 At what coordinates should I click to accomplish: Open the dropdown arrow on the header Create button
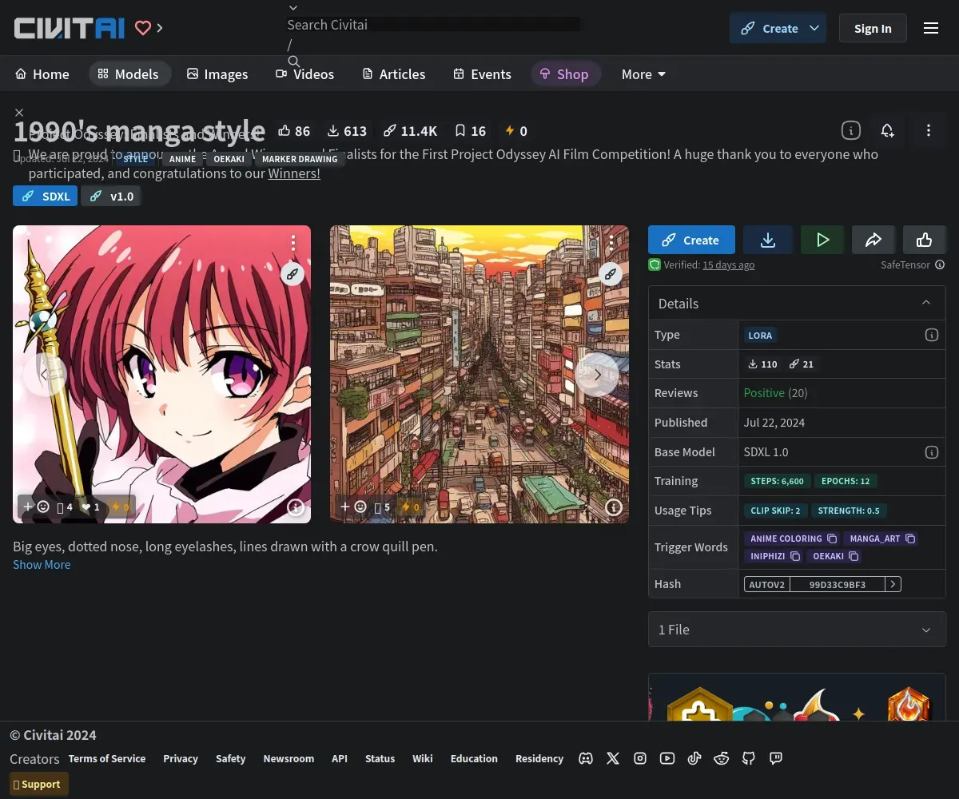[x=814, y=28]
